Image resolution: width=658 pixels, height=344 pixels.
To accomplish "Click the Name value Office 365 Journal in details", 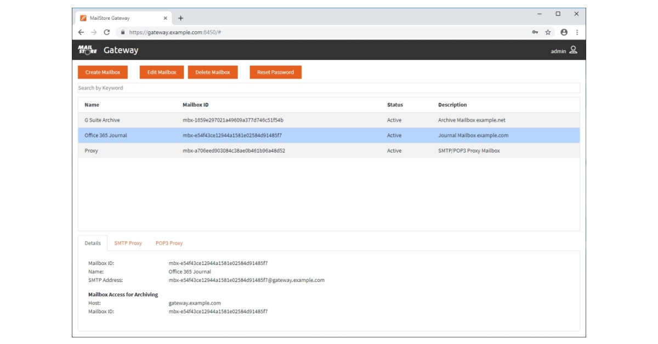I will [190, 272].
